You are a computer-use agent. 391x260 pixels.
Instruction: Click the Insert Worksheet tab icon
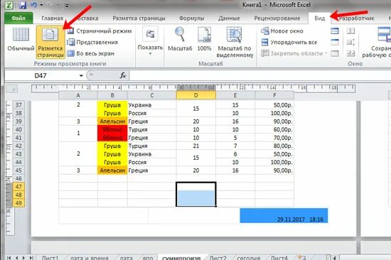tap(301, 258)
